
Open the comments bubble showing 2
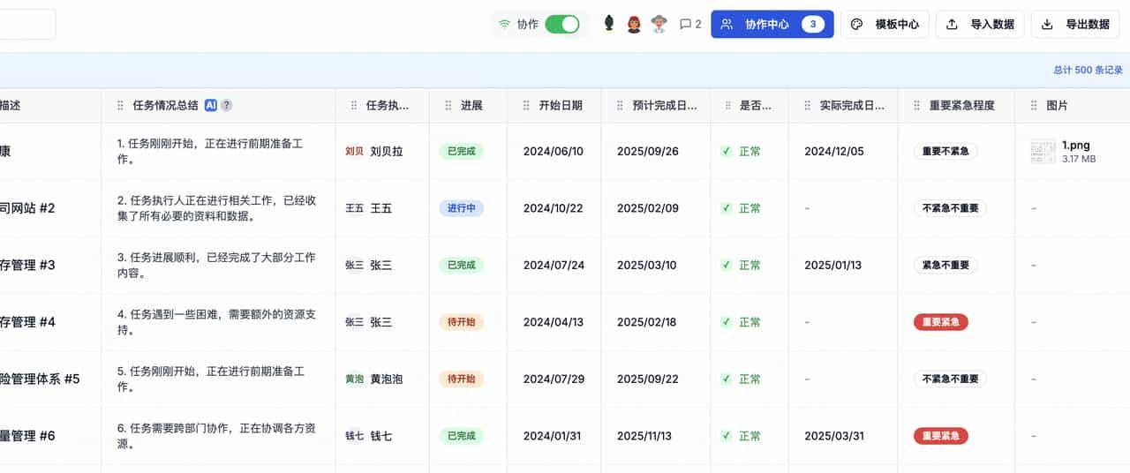tap(690, 24)
